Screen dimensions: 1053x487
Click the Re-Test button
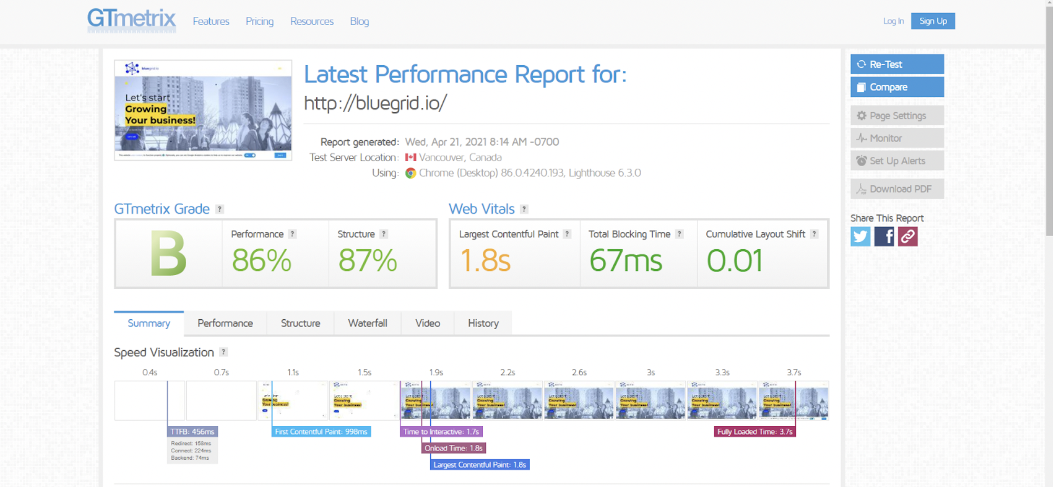click(x=897, y=64)
